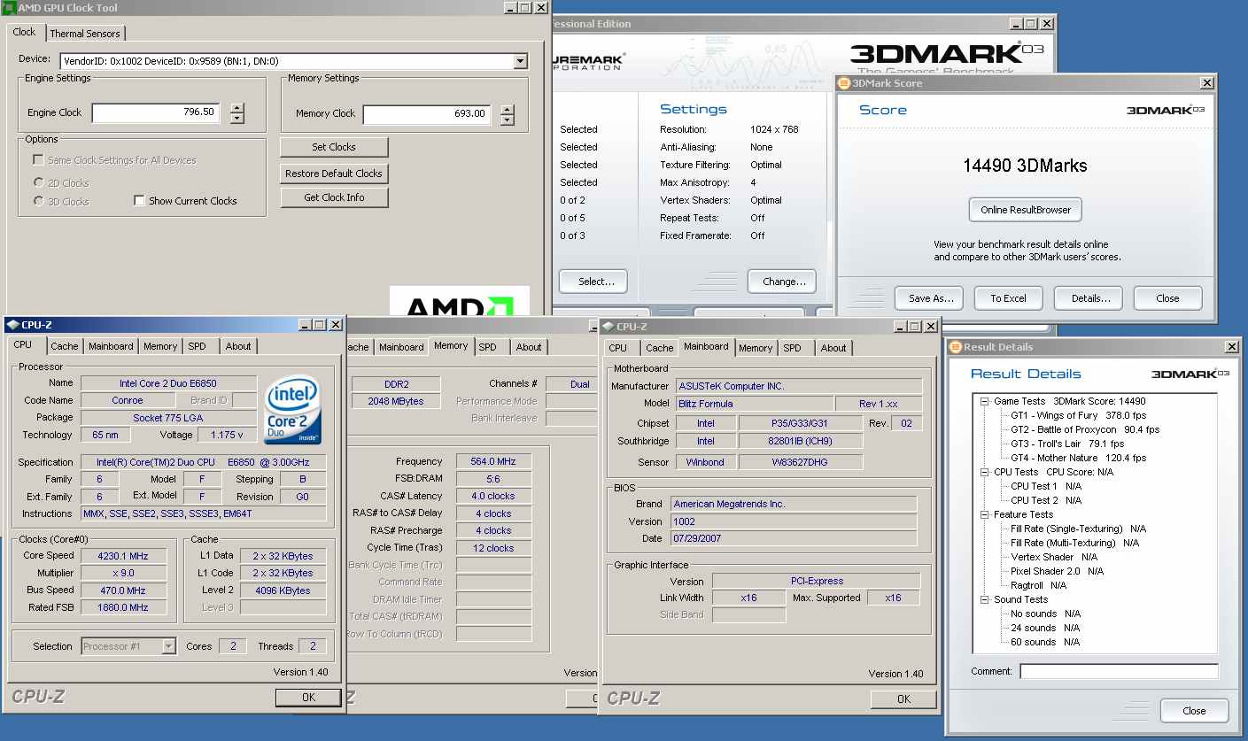Screen dimensions: 1248x741
Task: Open Details in 3DMark Score window
Action: (1090, 298)
